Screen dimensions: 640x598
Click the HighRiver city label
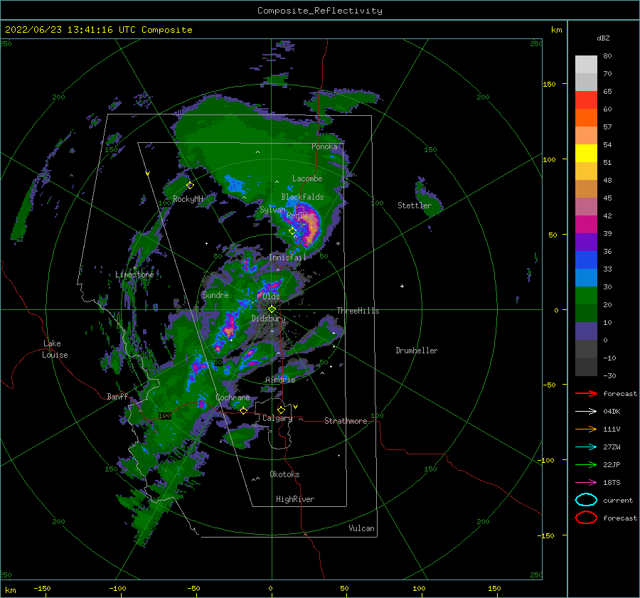pyautogui.click(x=295, y=499)
